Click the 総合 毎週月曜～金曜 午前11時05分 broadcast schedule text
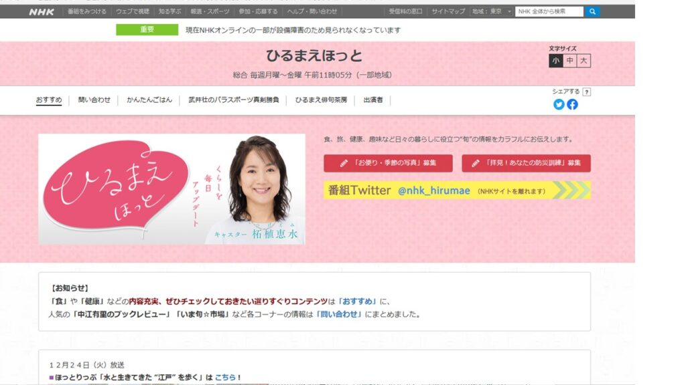Viewport: 686px width, 385px height. click(312, 75)
